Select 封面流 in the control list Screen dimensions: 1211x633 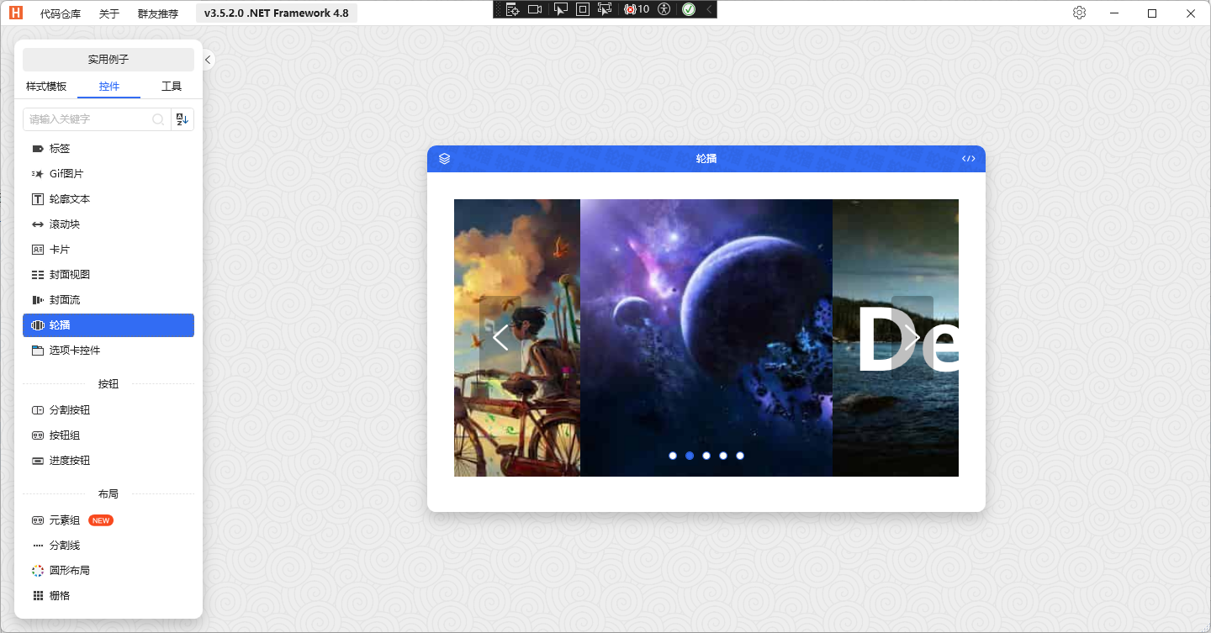(108, 300)
